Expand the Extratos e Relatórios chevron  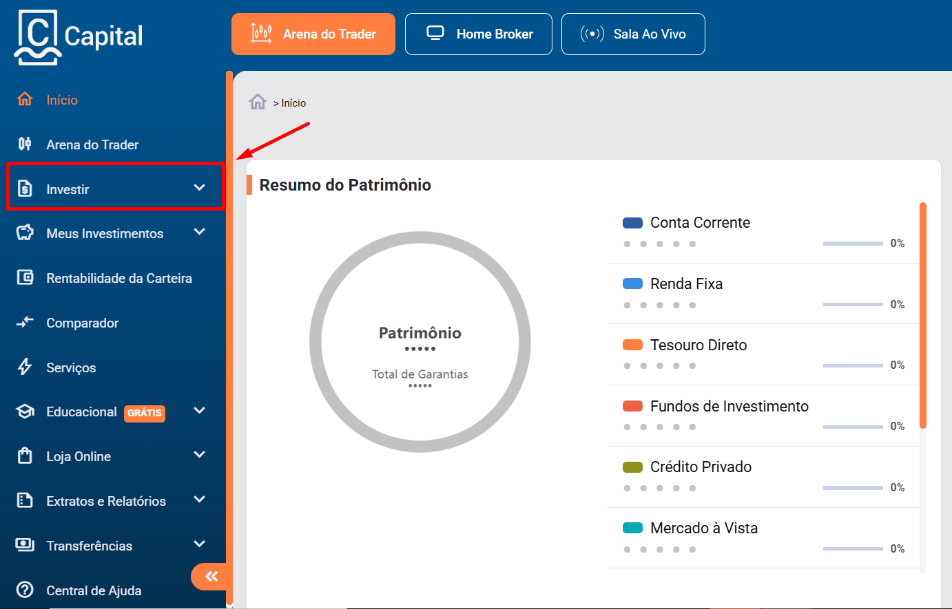(200, 499)
